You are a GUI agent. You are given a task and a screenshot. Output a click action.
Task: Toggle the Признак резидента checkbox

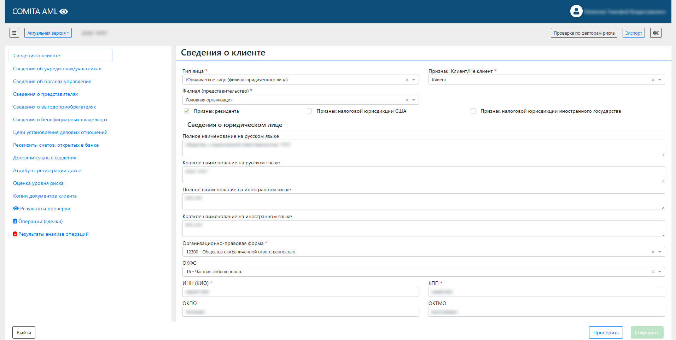[x=186, y=111]
